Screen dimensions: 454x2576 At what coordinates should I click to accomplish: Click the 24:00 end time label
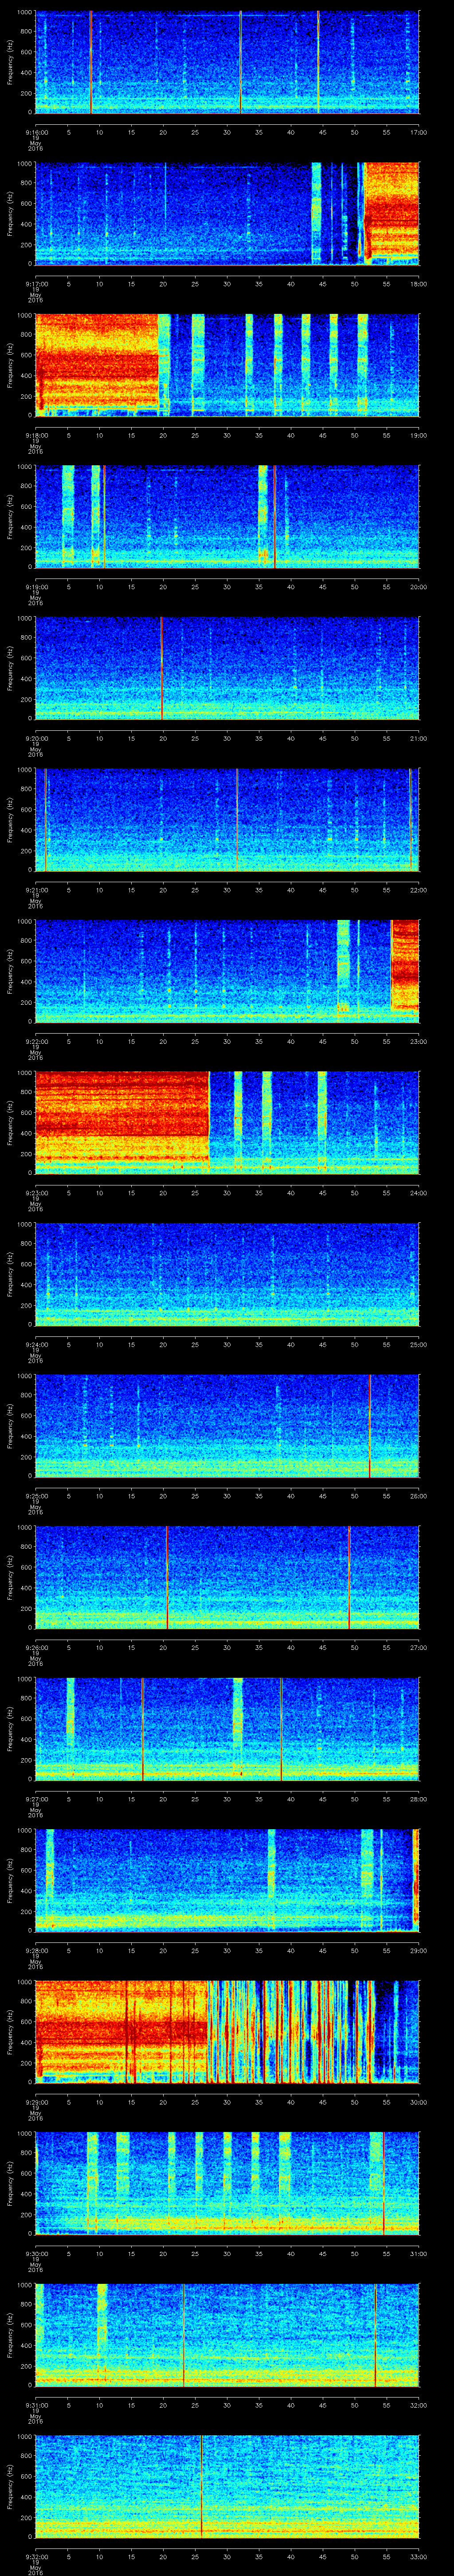coord(418,1192)
